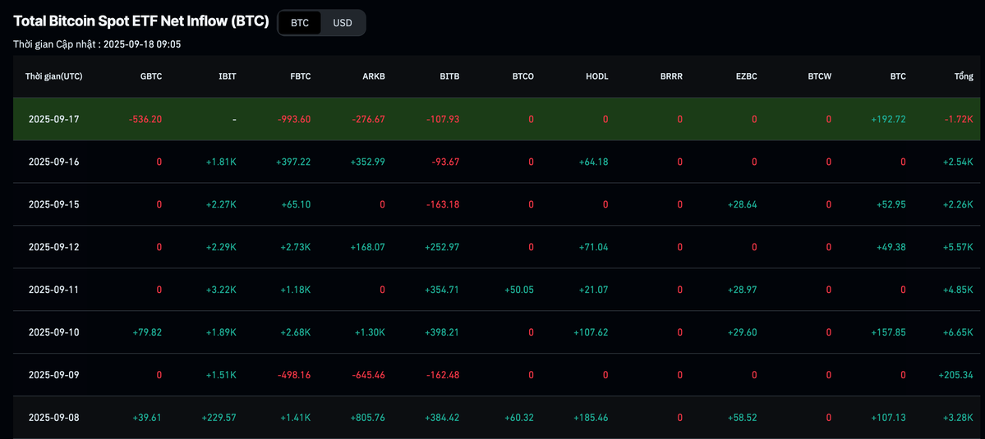This screenshot has width=985, height=439.
Task: Click the Tổng total column header
Action: (x=963, y=76)
